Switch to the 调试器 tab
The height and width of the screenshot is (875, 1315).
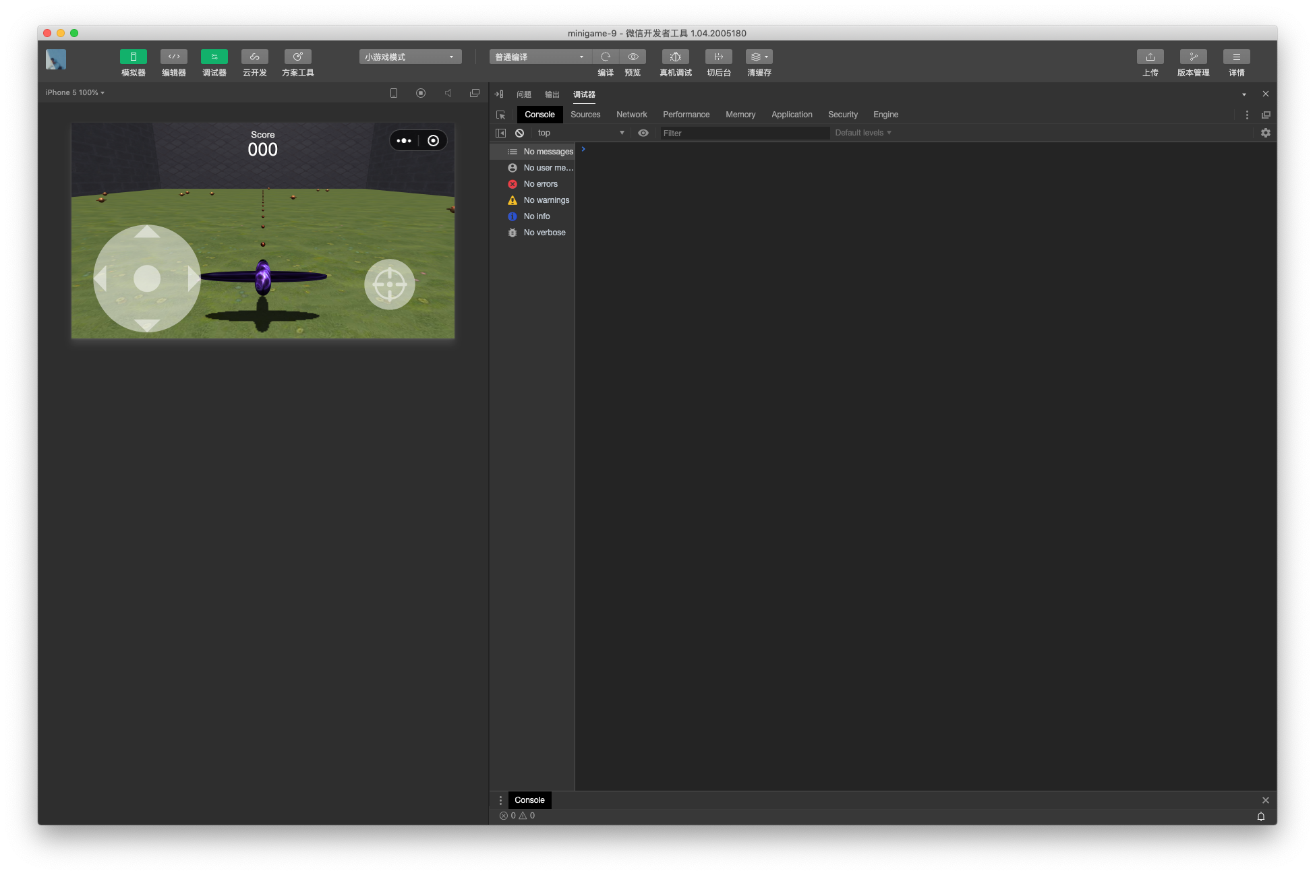point(584,94)
